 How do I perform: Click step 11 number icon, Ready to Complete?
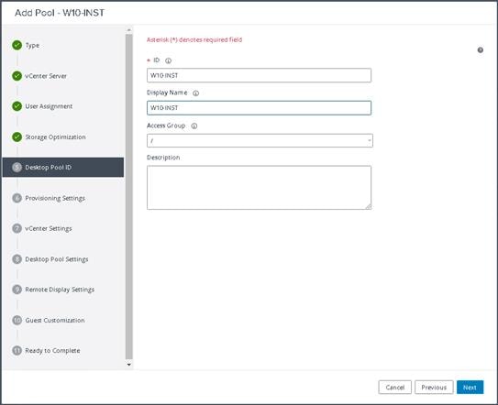[x=17, y=350]
